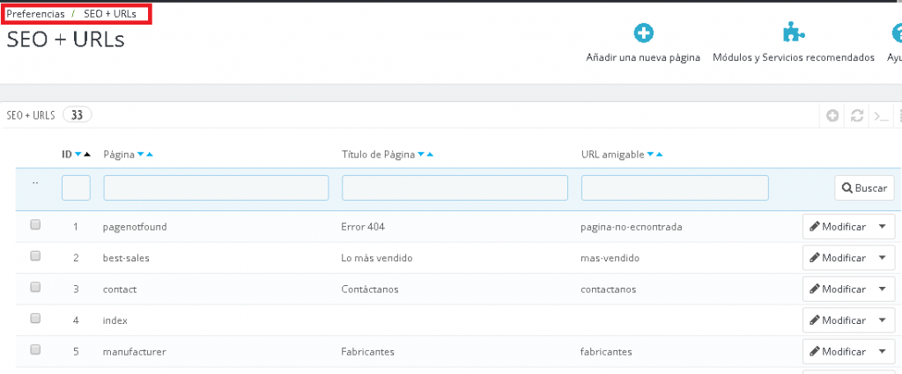Sort Página column ascending arrow
902x374 pixels.
[150, 155]
